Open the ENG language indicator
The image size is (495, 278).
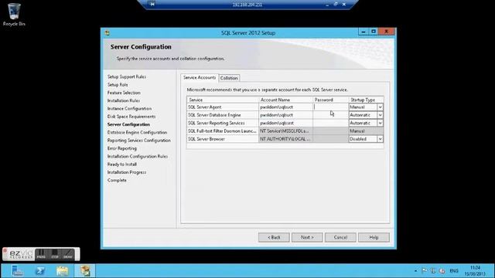point(454,271)
